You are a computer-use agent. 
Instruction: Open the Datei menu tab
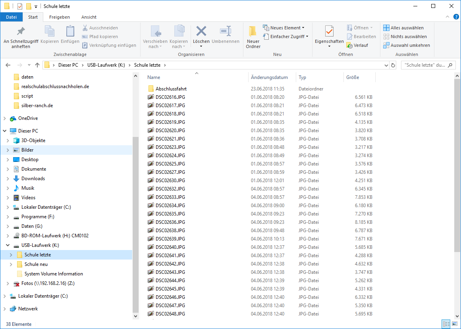11,17
